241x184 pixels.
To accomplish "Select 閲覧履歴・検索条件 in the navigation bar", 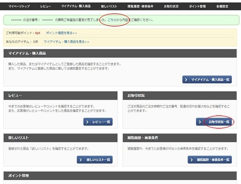I will [140, 6].
